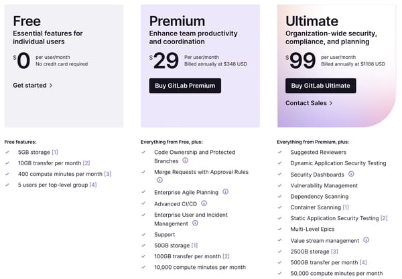Open info icon beside Code Ownership Branches
The image size is (402, 279).
[x=185, y=161]
